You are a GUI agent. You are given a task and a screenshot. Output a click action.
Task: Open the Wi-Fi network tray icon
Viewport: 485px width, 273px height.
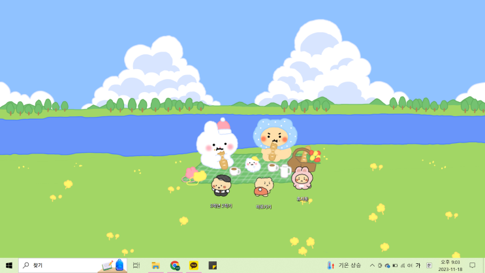point(403,265)
